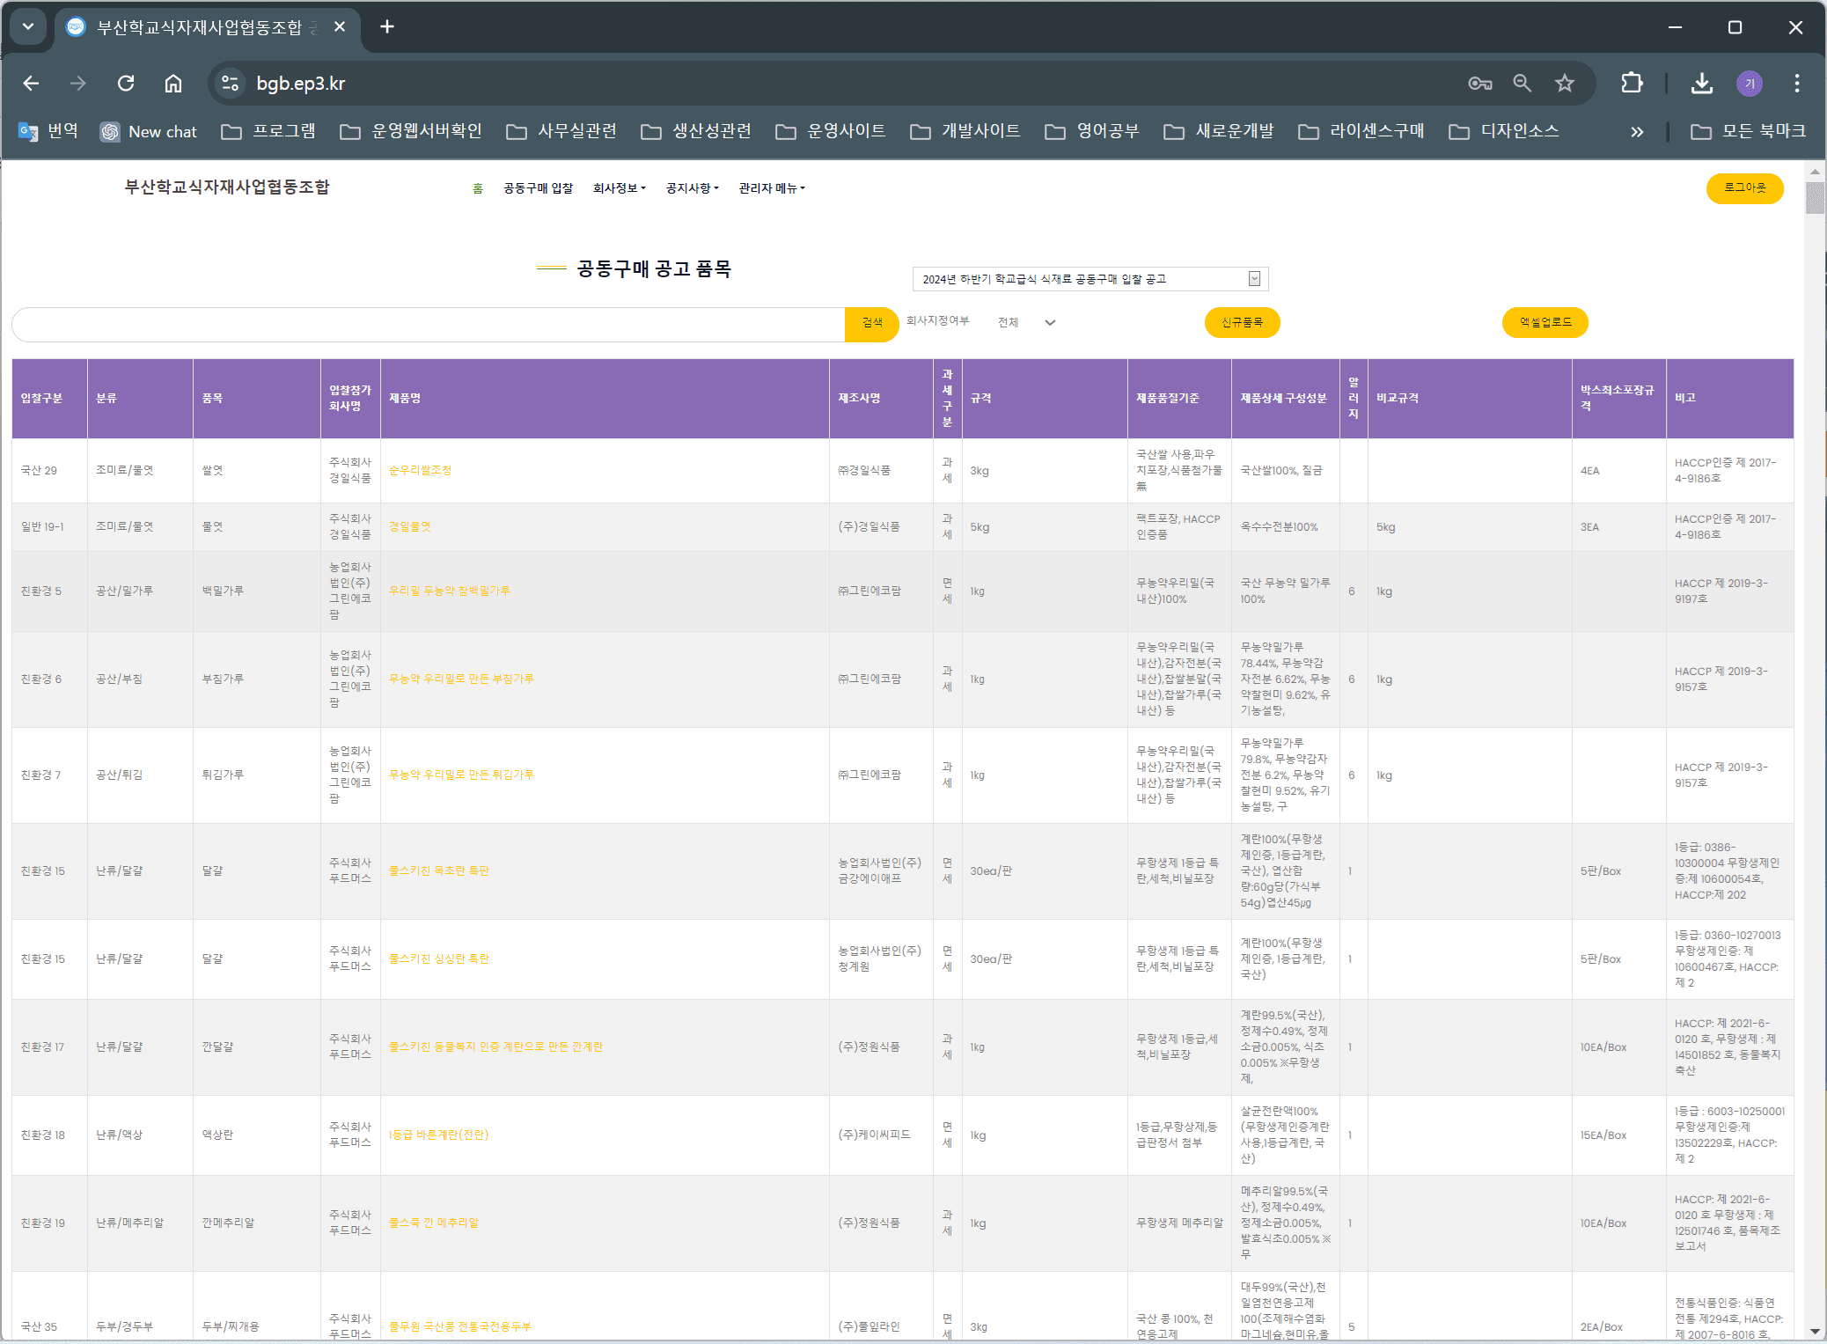Open the Downloads icon
This screenshot has height=1344, width=1827.
pos(1702,84)
